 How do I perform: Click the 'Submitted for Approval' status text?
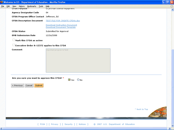click(x=57, y=31)
